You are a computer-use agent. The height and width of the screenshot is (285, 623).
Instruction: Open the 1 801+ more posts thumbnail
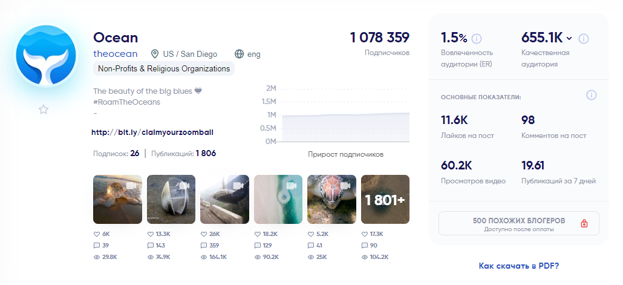(385, 199)
